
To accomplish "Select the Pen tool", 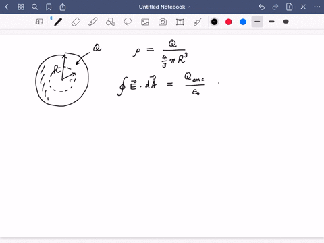I will (x=58, y=22).
